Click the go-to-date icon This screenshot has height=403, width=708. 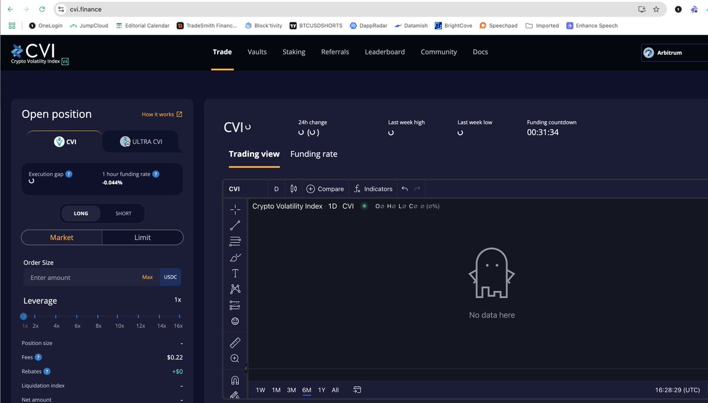(357, 390)
